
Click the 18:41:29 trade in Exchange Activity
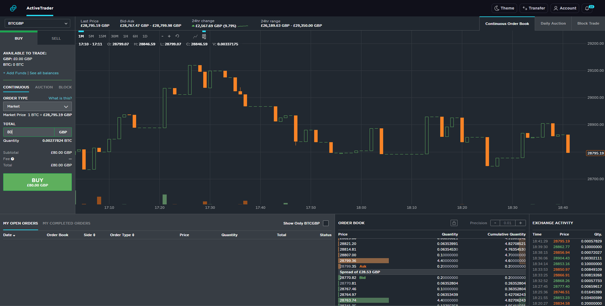point(567,241)
